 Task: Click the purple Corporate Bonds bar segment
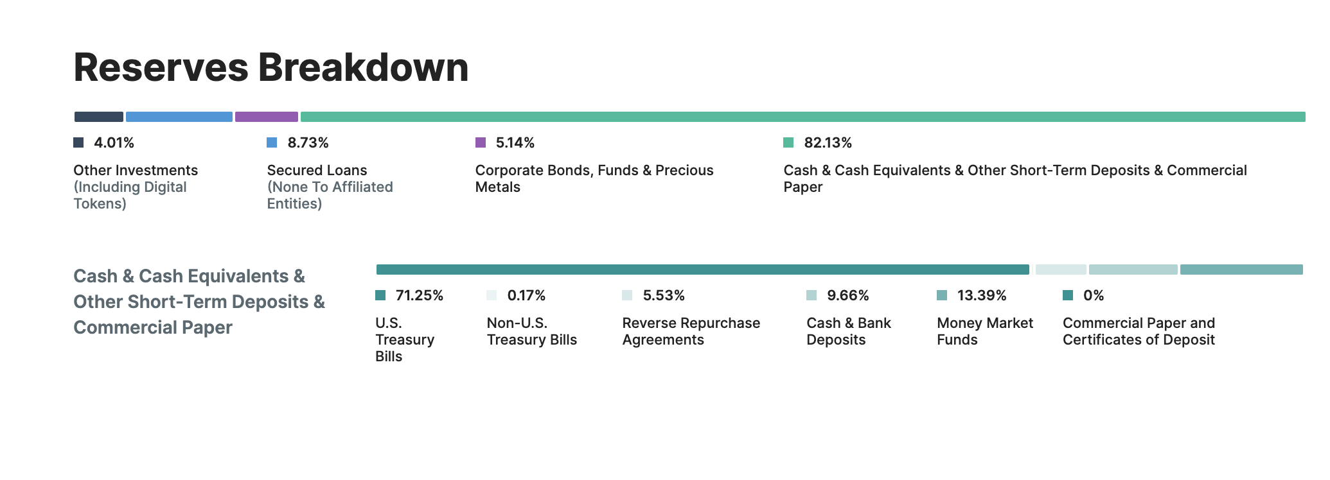pyautogui.click(x=267, y=117)
